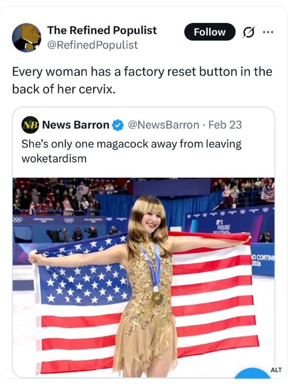Click the quoted post text about woketardism
Screen dimensions: 295x384
click(131, 151)
